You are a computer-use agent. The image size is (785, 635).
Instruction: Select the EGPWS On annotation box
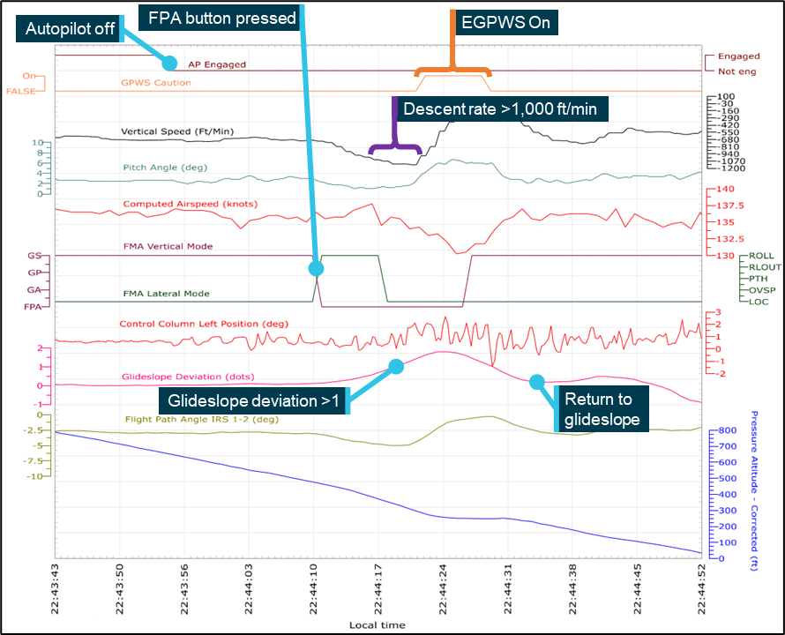(x=505, y=23)
